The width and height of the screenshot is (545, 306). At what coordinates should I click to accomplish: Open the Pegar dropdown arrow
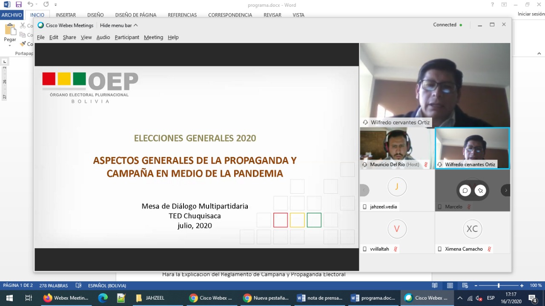click(x=10, y=46)
